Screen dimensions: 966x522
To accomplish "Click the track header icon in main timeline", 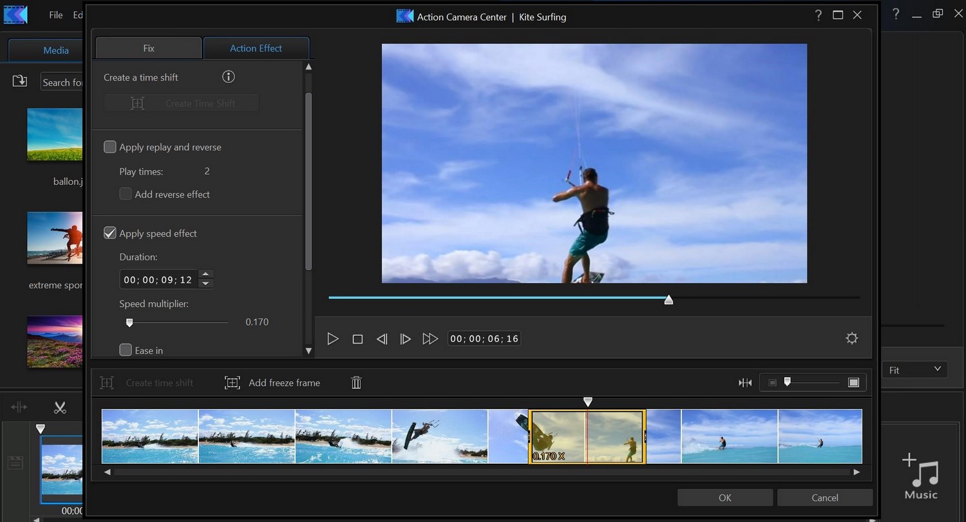I will [x=15, y=462].
